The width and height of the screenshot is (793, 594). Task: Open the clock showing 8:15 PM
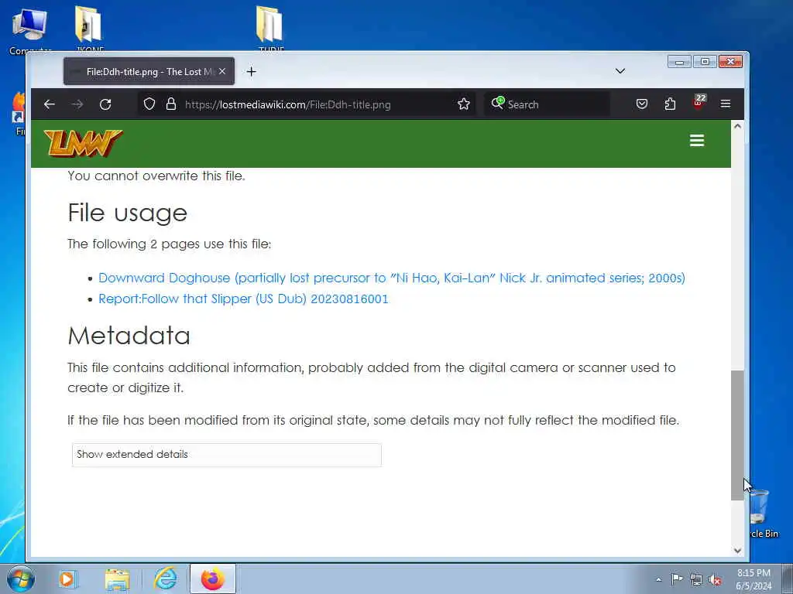754,579
